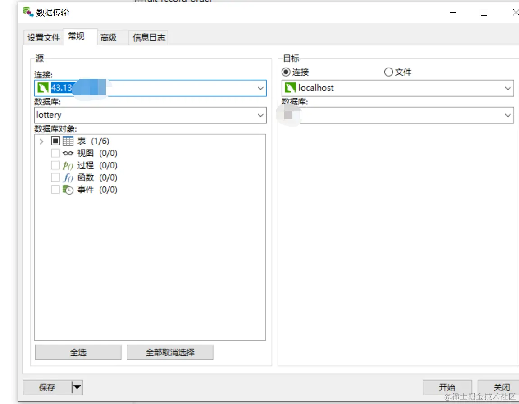This screenshot has height=404, width=519.
Task: Click the localhost text in target connection
Action: (x=316, y=88)
